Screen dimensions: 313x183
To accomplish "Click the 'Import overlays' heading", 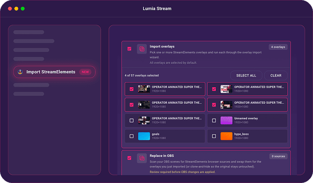I will [x=162, y=46].
